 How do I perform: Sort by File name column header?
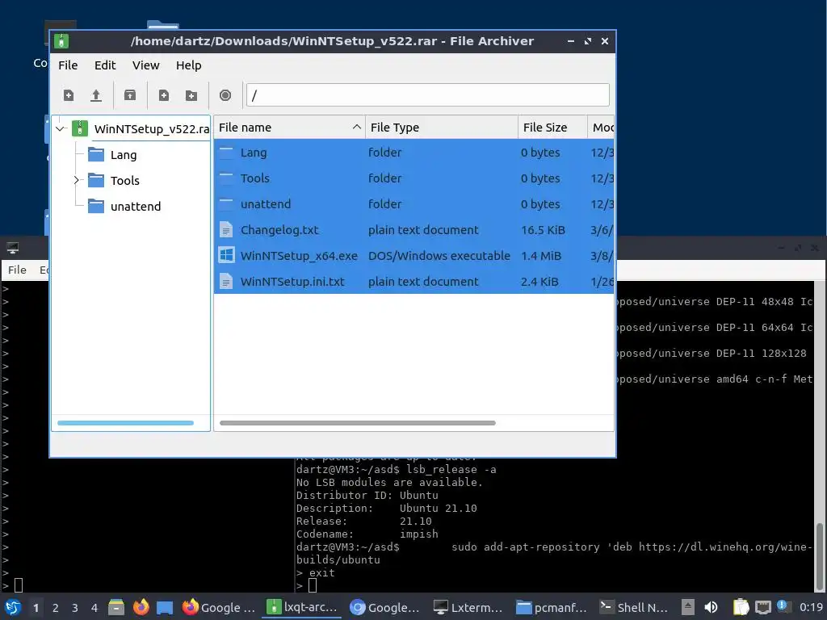(290, 128)
